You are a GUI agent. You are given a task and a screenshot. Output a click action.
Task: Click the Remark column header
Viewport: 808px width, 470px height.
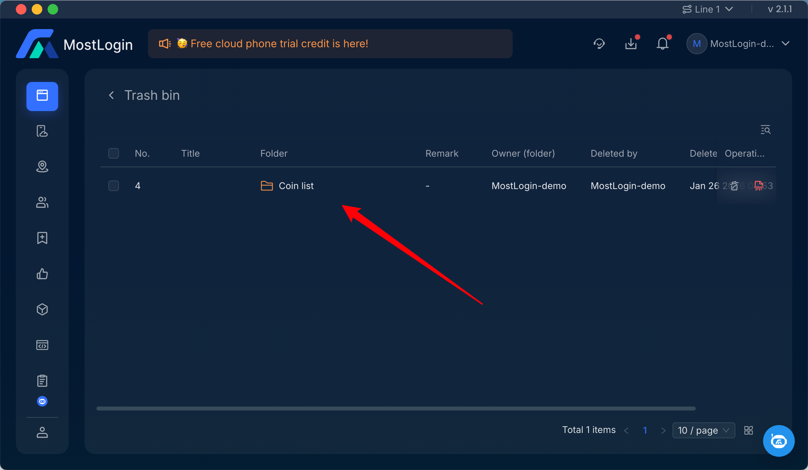442,153
